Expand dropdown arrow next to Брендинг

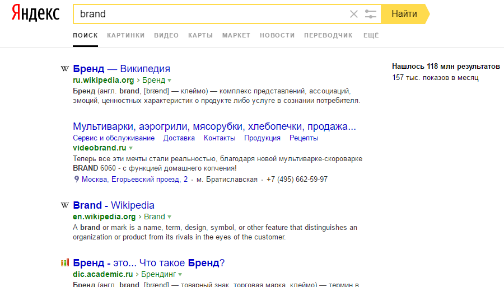pyautogui.click(x=180, y=275)
